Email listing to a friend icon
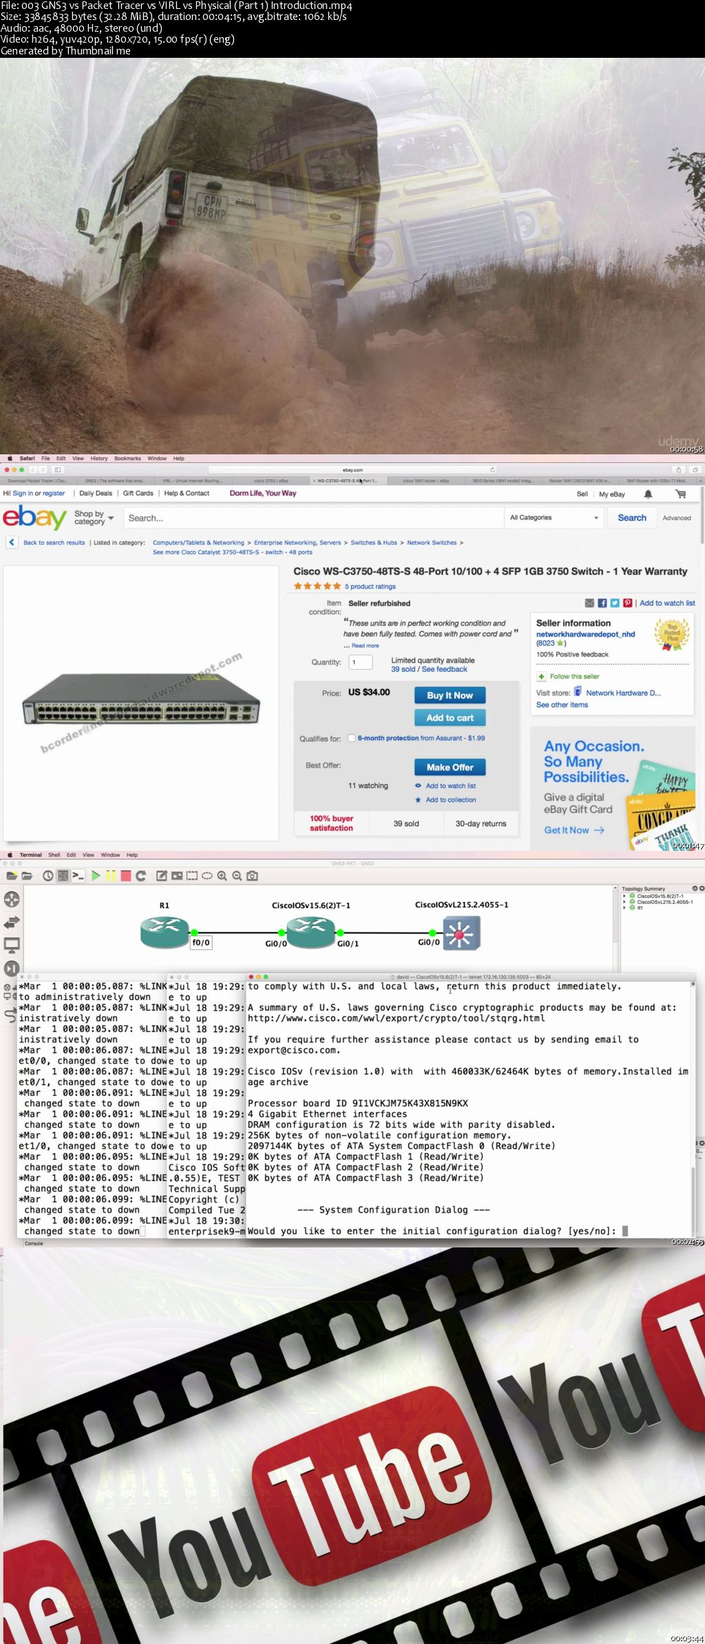705x1644 pixels. click(x=589, y=603)
